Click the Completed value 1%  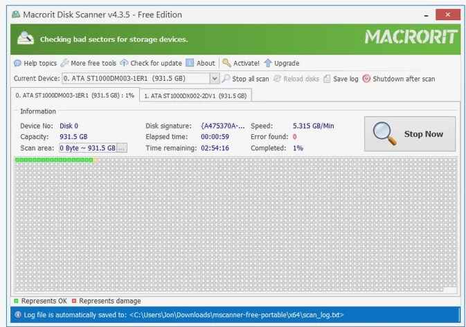click(298, 148)
